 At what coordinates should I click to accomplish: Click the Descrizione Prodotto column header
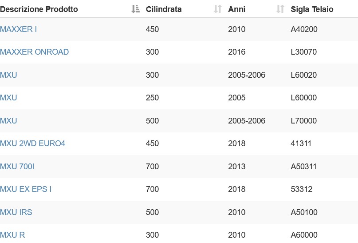coord(39,9)
